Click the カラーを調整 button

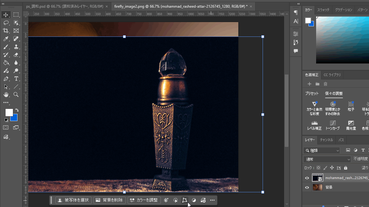(144, 200)
